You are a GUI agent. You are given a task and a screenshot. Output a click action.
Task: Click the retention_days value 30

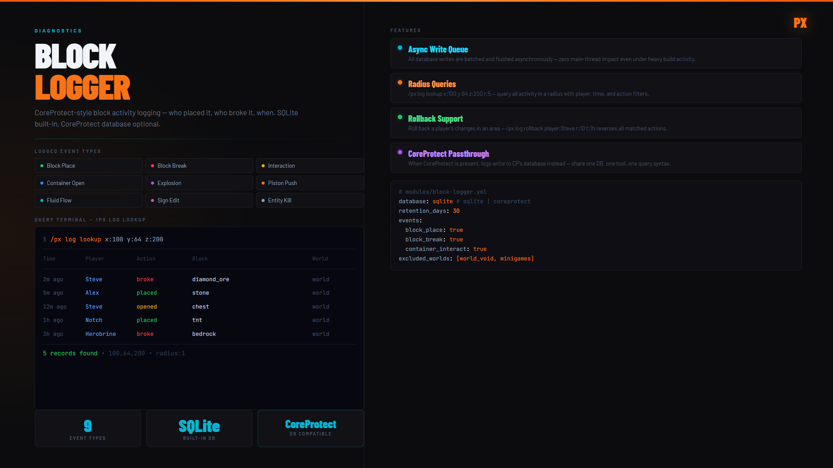click(456, 211)
